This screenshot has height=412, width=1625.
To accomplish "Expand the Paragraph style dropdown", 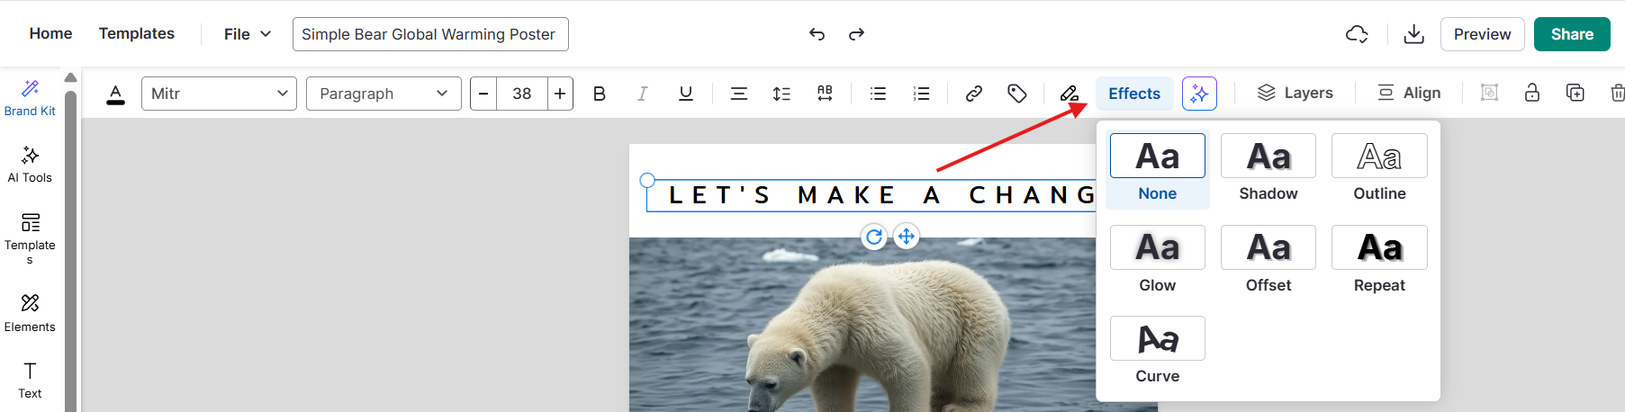I will point(384,94).
